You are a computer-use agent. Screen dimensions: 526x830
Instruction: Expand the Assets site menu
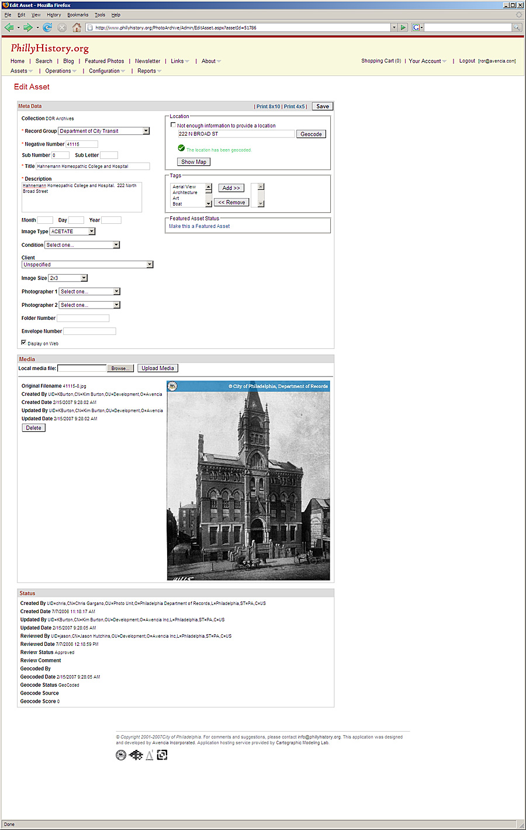pyautogui.click(x=22, y=71)
